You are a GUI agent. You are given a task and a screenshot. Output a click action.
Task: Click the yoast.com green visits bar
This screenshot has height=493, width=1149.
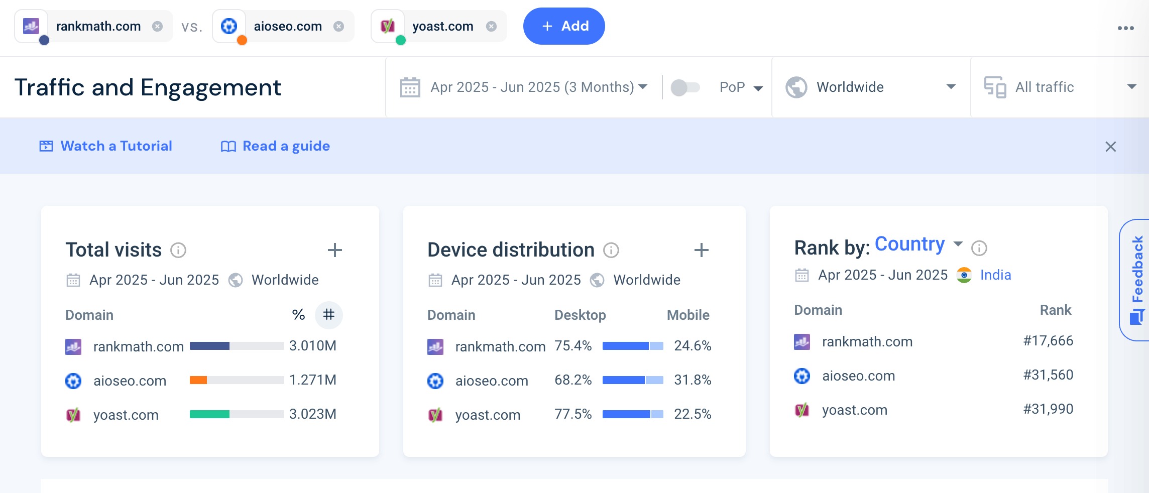pyautogui.click(x=209, y=414)
